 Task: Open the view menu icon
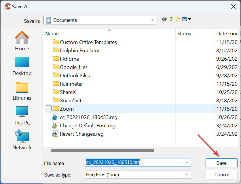pyautogui.click(x=187, y=19)
